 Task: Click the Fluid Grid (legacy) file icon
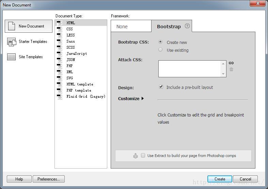(x=60, y=97)
